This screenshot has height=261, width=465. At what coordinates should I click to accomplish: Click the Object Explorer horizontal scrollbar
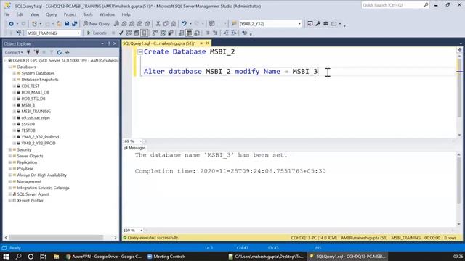56,237
